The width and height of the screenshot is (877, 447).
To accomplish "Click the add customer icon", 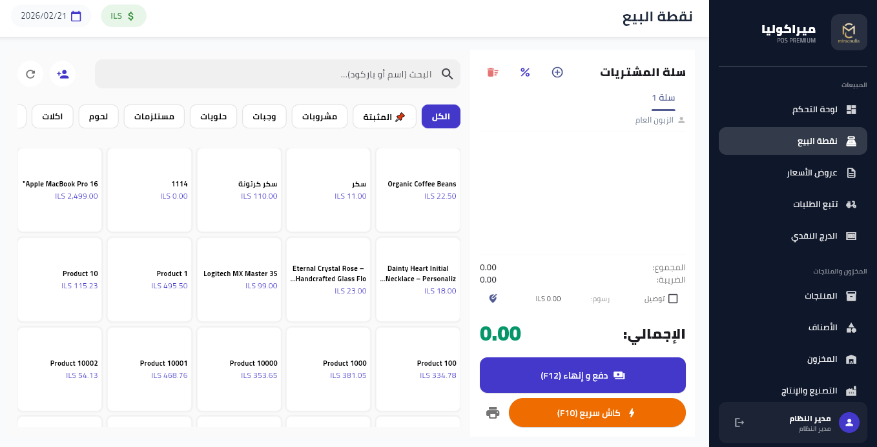I will coord(63,74).
